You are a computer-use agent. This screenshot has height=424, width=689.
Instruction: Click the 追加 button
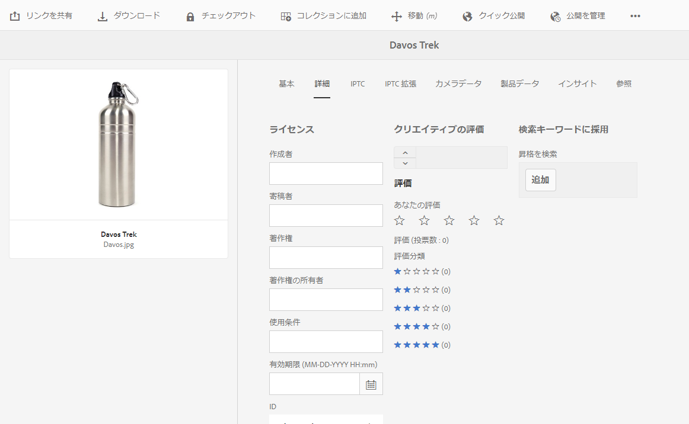tap(541, 180)
